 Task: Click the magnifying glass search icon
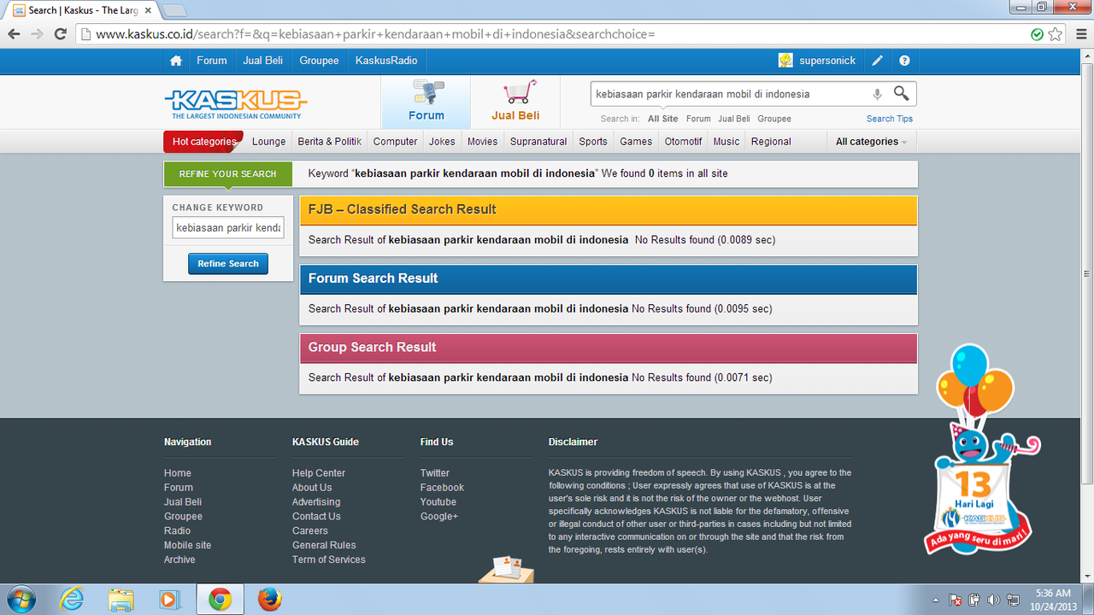click(x=902, y=93)
